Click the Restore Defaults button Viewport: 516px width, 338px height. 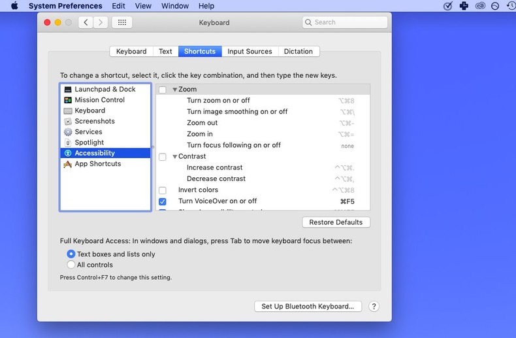(x=336, y=222)
